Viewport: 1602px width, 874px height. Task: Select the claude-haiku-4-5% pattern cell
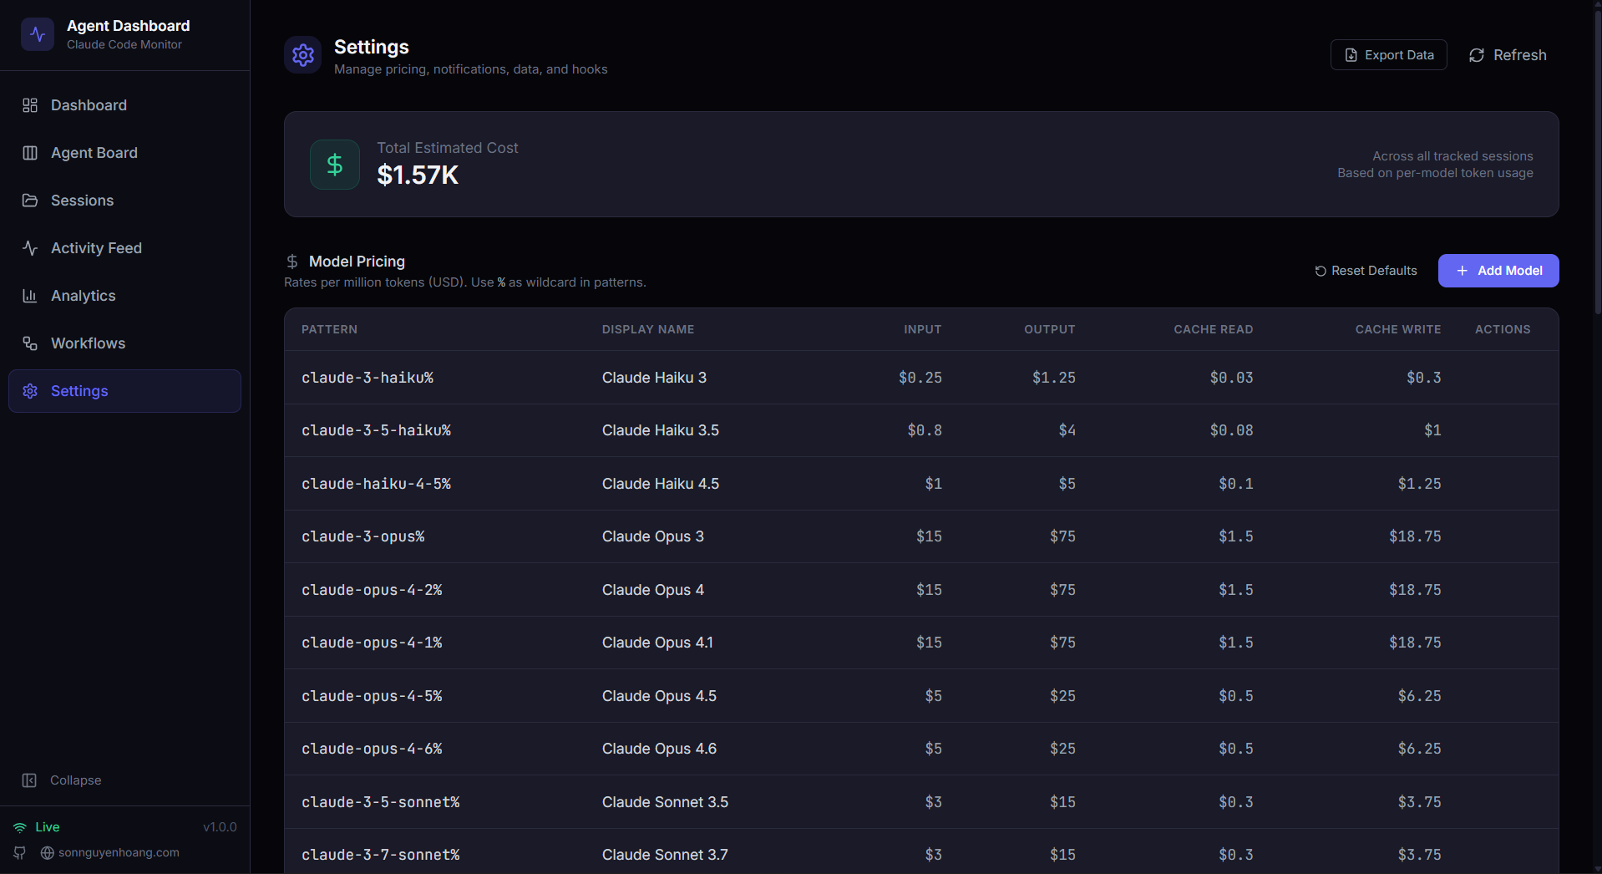[x=376, y=484]
